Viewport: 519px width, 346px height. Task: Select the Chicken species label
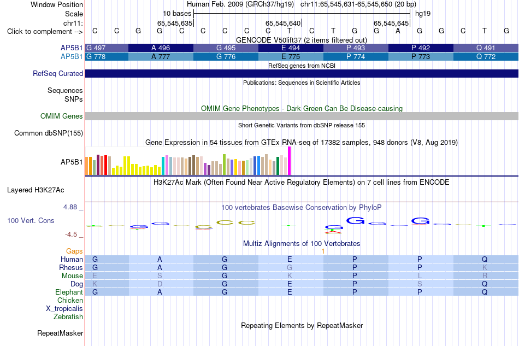[x=70, y=300]
